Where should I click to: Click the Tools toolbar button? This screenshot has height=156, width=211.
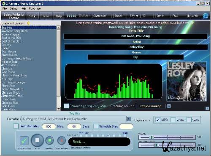point(46,16)
